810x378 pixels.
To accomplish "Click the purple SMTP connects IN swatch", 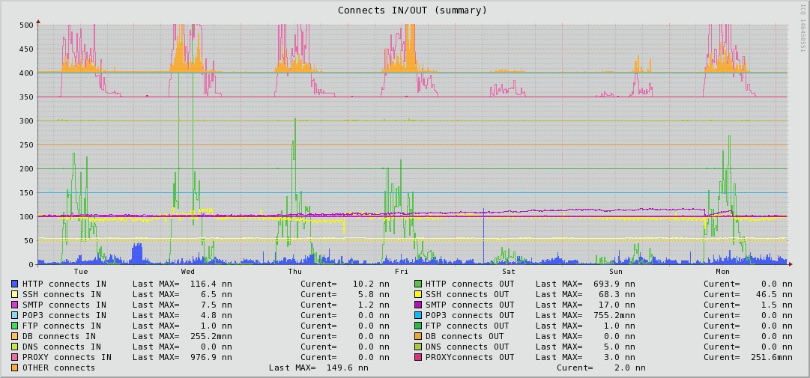I will coord(14,305).
